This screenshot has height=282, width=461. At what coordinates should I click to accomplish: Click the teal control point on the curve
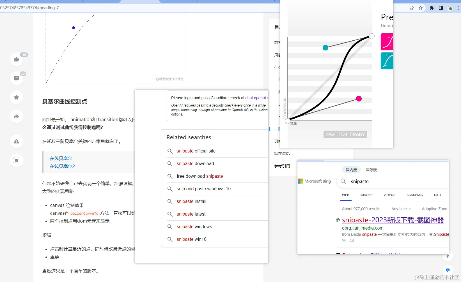325,48
